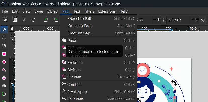Image resolution: width=208 pixels, height=102 pixels.
Task: Select the Pen Bezier tool
Action: pos(4,94)
